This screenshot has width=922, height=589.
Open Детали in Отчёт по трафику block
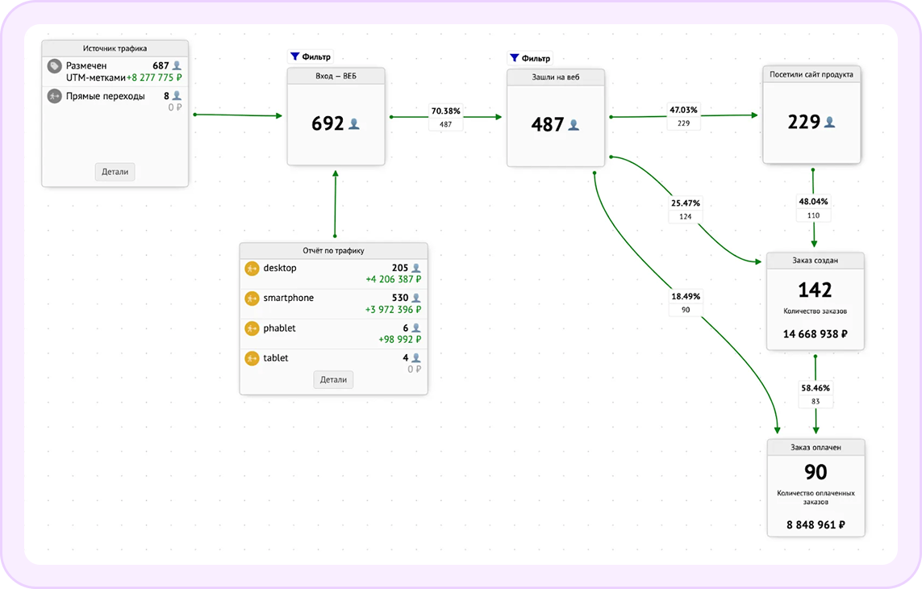[333, 379]
